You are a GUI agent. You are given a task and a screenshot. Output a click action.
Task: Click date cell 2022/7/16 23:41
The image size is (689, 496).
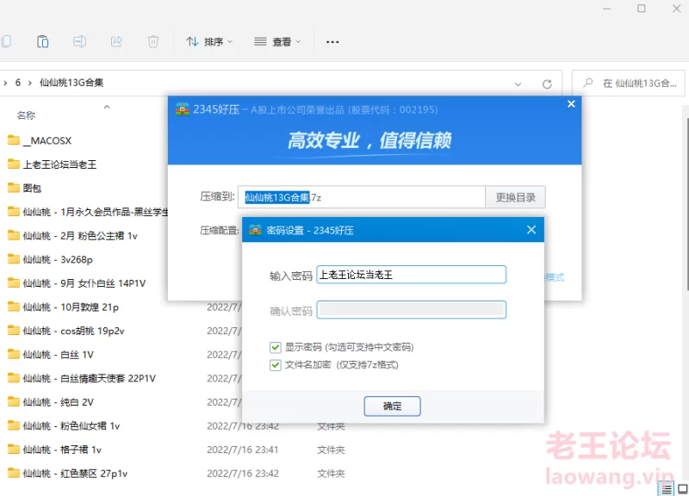[x=243, y=449]
